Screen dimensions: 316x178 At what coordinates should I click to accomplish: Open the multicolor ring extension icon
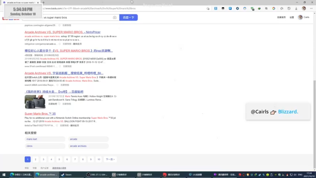tap(274, 8)
